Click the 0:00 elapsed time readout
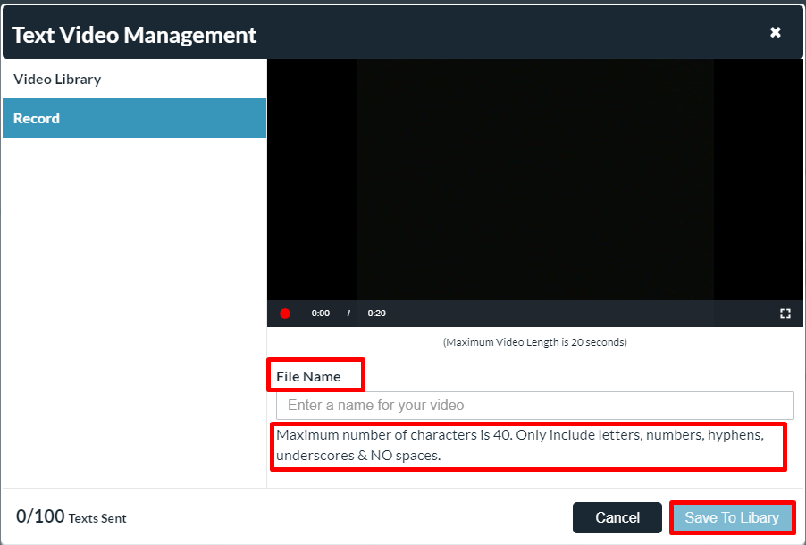The image size is (806, 545). click(x=320, y=314)
